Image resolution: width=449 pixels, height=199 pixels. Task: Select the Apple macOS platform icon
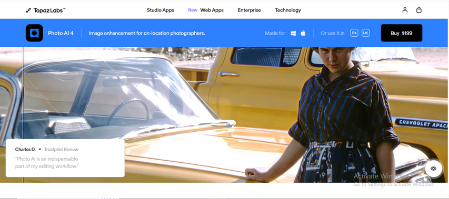click(x=303, y=33)
